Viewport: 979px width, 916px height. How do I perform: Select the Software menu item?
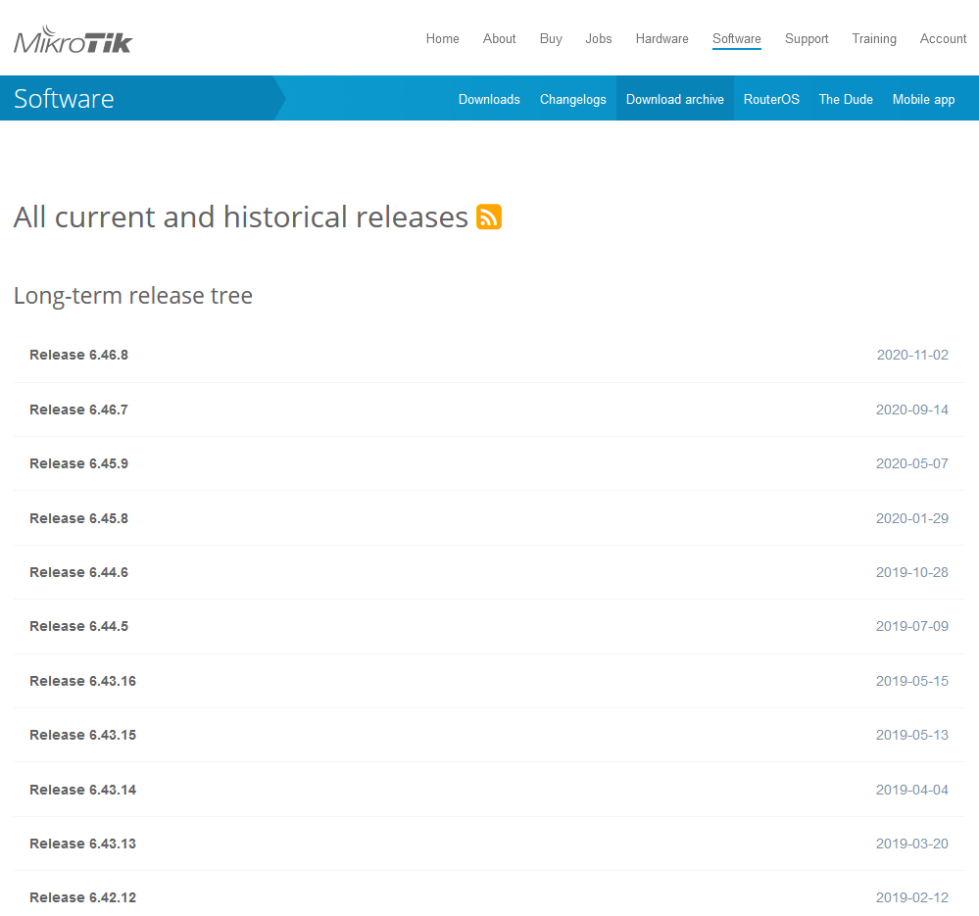(x=736, y=39)
